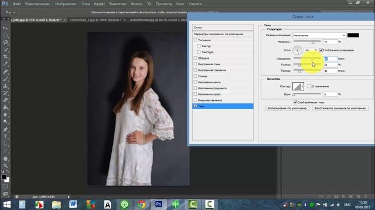Select the Eraser tool
The image size is (375, 210).
pos(5,100)
